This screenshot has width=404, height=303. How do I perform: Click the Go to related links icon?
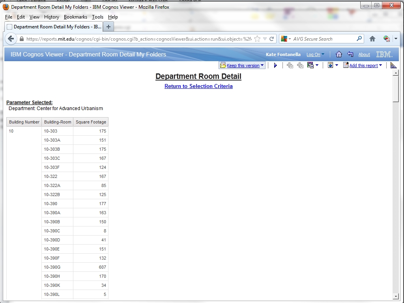(x=310, y=65)
